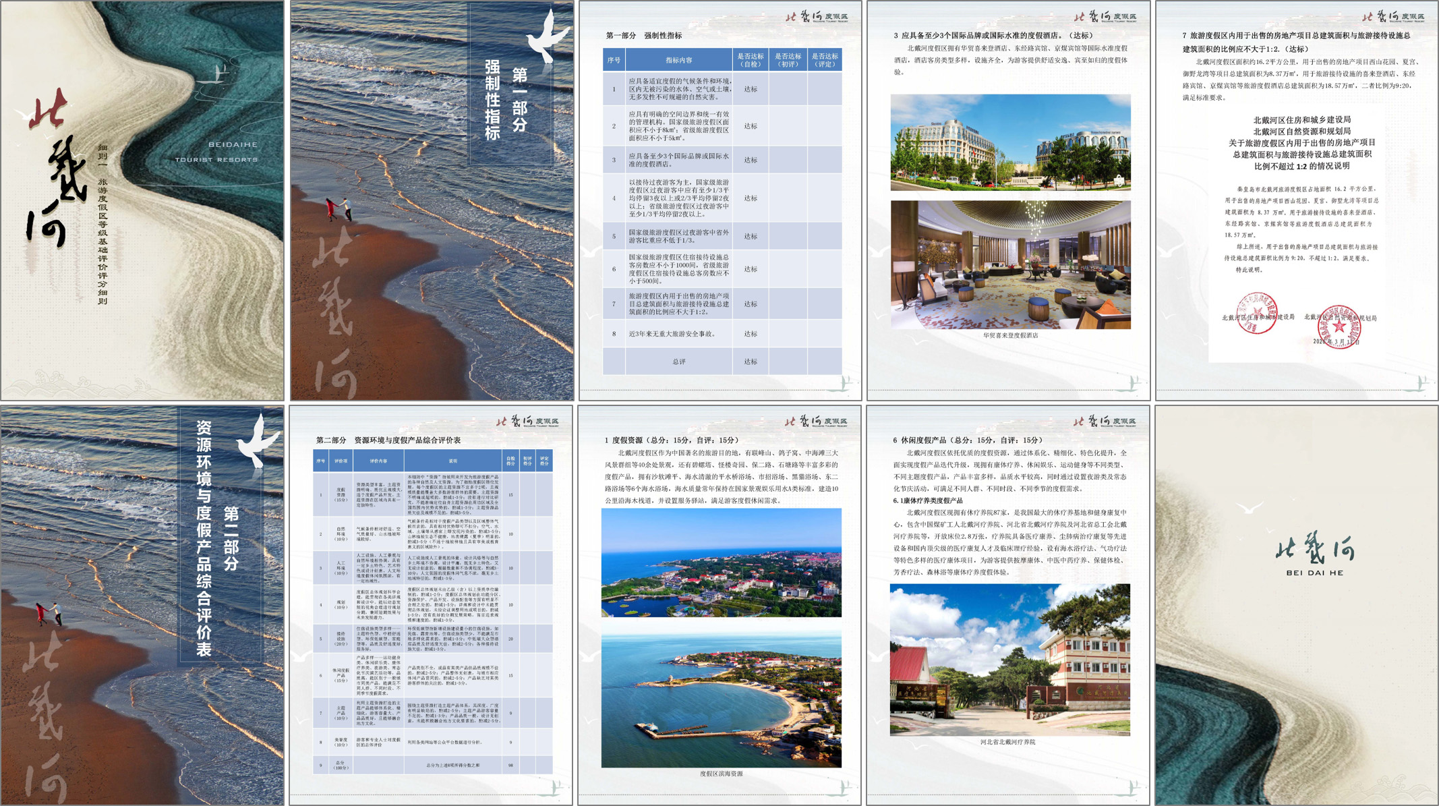1439x806 pixels.
Task: Click the 北戴河度假区 logo above 休闲度假产品 page
Action: click(x=1105, y=421)
